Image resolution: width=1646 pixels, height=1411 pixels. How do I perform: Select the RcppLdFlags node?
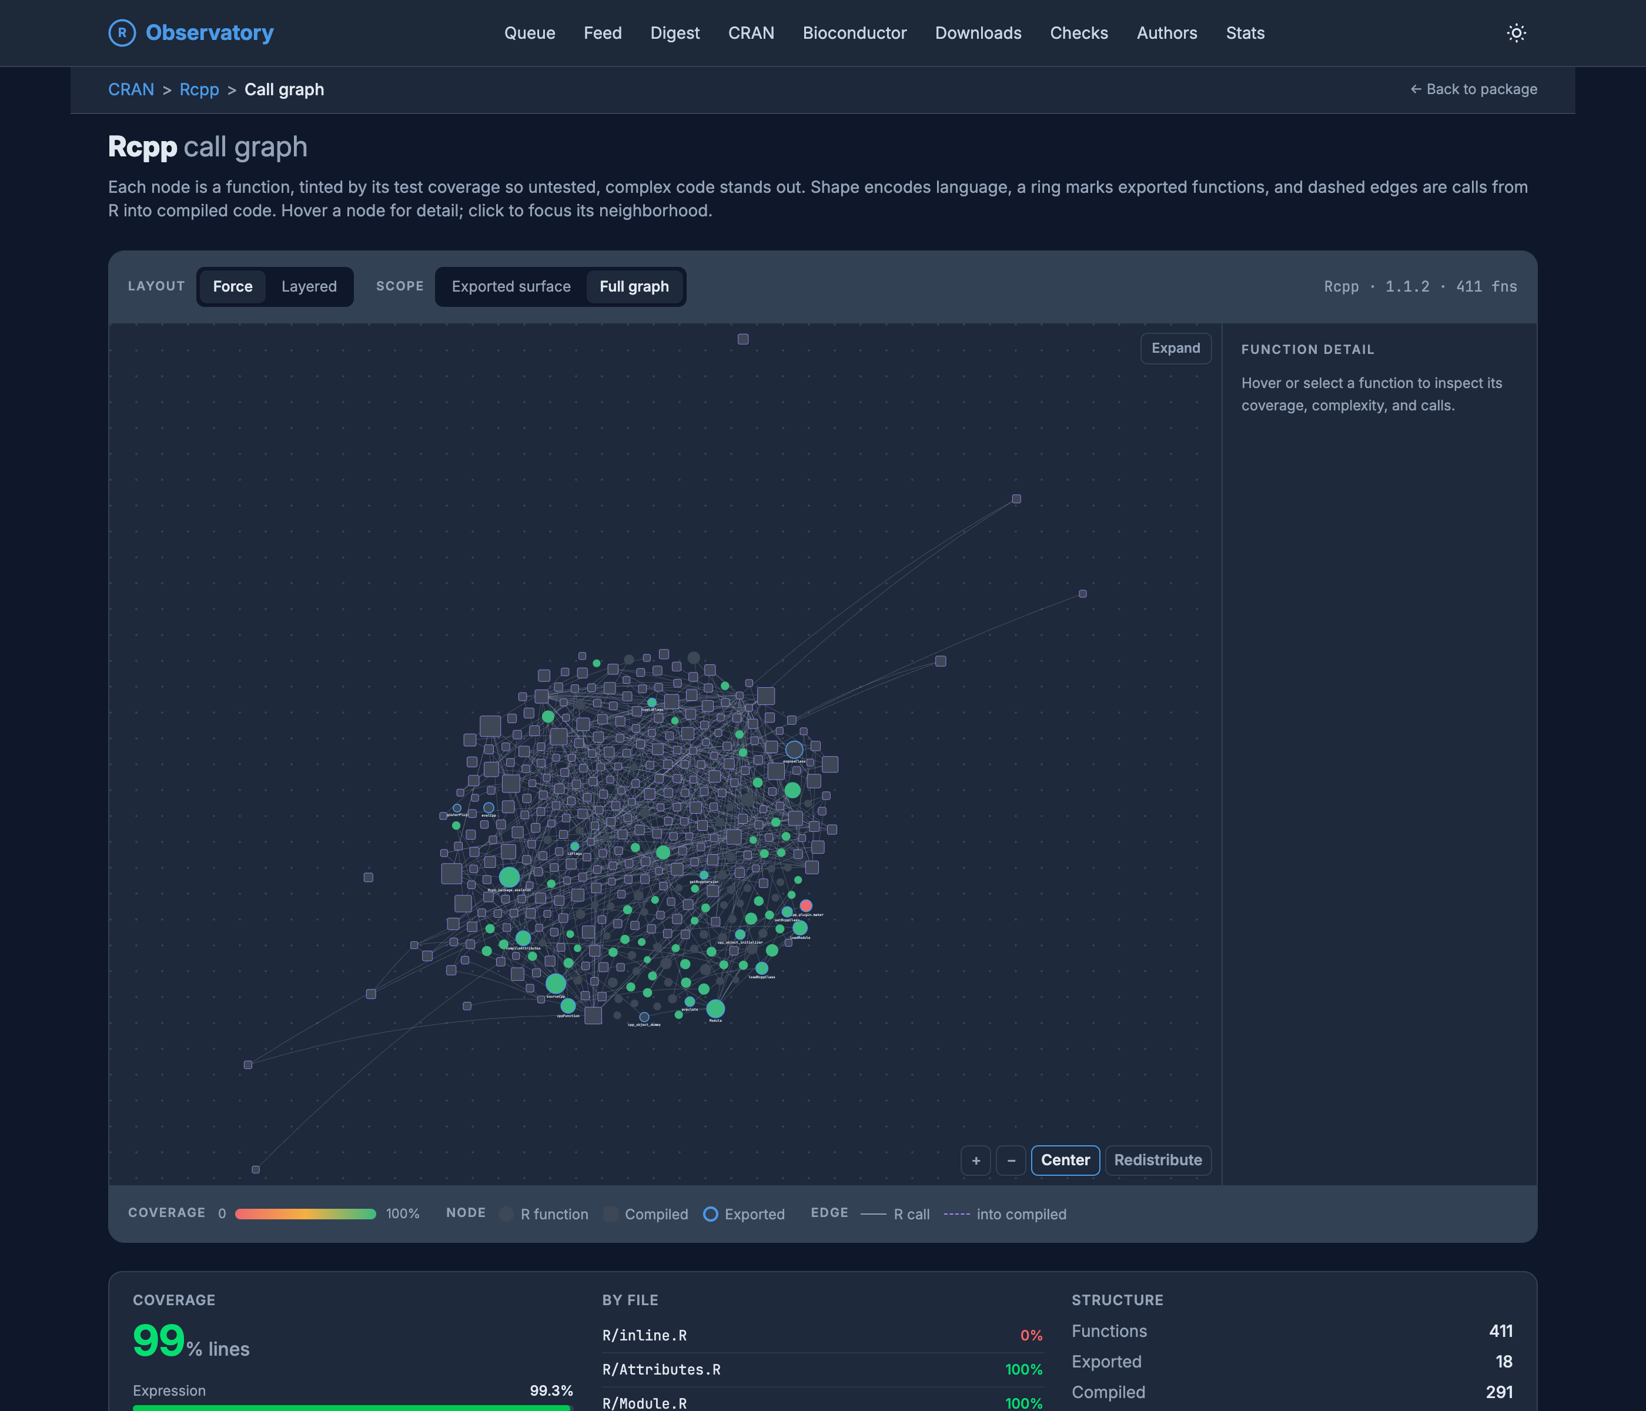(x=651, y=703)
